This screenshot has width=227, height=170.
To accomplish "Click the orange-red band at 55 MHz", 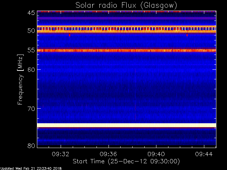I will point(127,50).
